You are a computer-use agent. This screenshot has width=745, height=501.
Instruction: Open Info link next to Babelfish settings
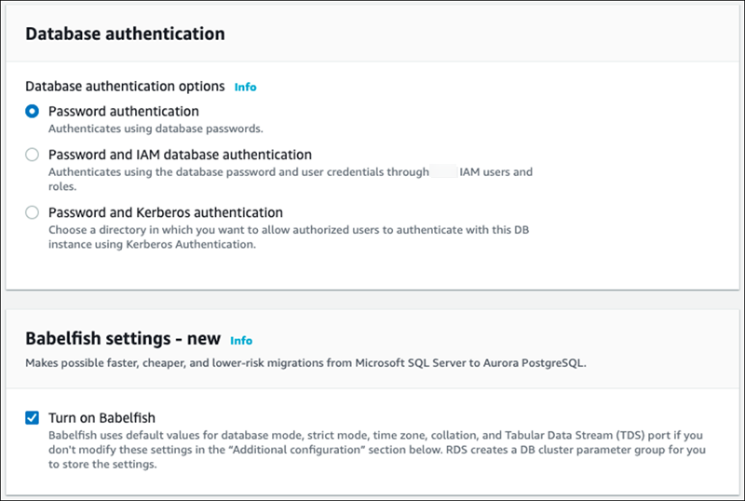[x=241, y=341]
